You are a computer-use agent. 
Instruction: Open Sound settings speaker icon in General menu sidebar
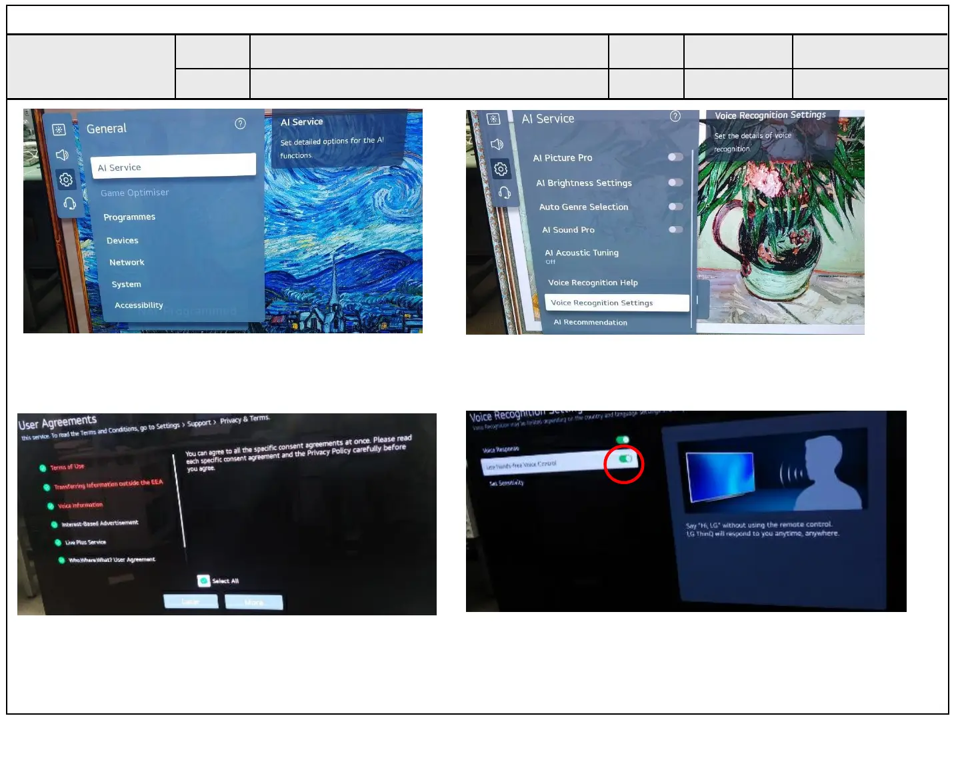coord(62,155)
